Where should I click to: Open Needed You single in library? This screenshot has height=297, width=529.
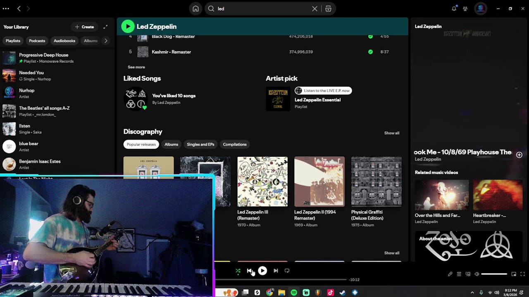(57, 76)
